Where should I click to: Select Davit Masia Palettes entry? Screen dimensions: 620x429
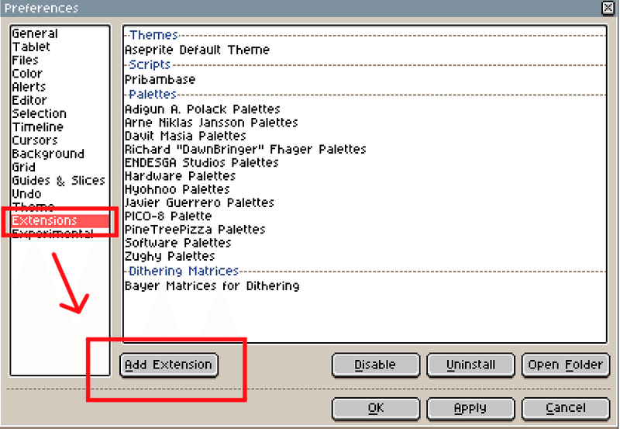(x=365, y=136)
